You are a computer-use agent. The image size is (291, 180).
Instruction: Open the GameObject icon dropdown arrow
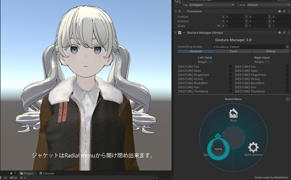point(180,3)
